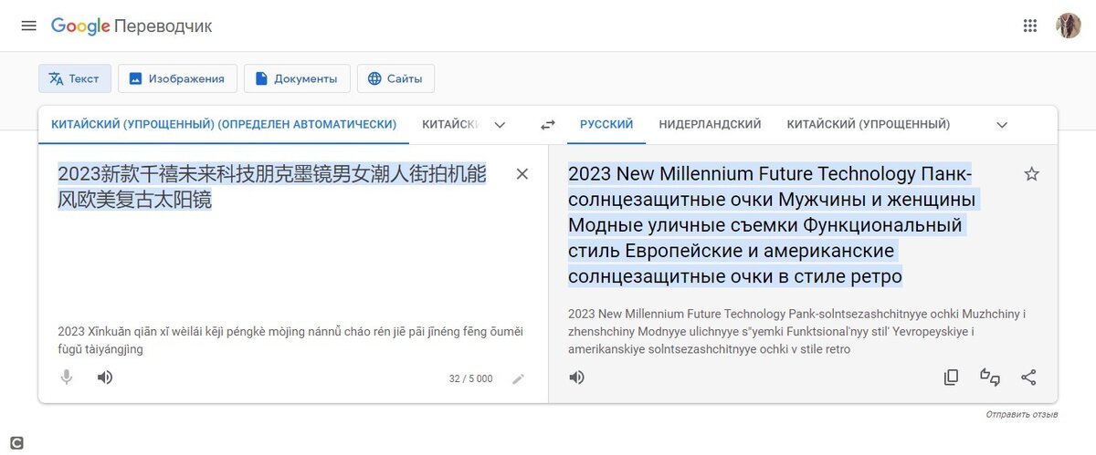
Task: Switch to Документы translation mode
Action: pos(297,78)
